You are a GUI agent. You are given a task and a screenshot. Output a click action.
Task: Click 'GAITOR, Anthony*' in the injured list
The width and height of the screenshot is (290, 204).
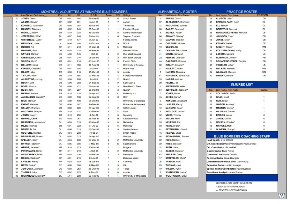tap(225, 104)
